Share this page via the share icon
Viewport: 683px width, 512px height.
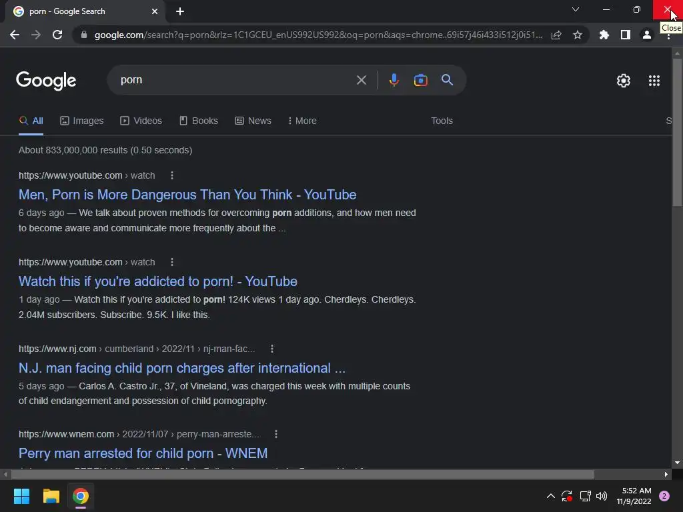[556, 35]
